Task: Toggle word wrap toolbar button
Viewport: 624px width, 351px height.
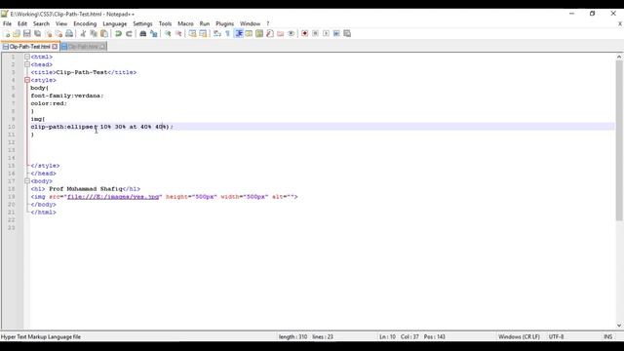Action: point(217,34)
